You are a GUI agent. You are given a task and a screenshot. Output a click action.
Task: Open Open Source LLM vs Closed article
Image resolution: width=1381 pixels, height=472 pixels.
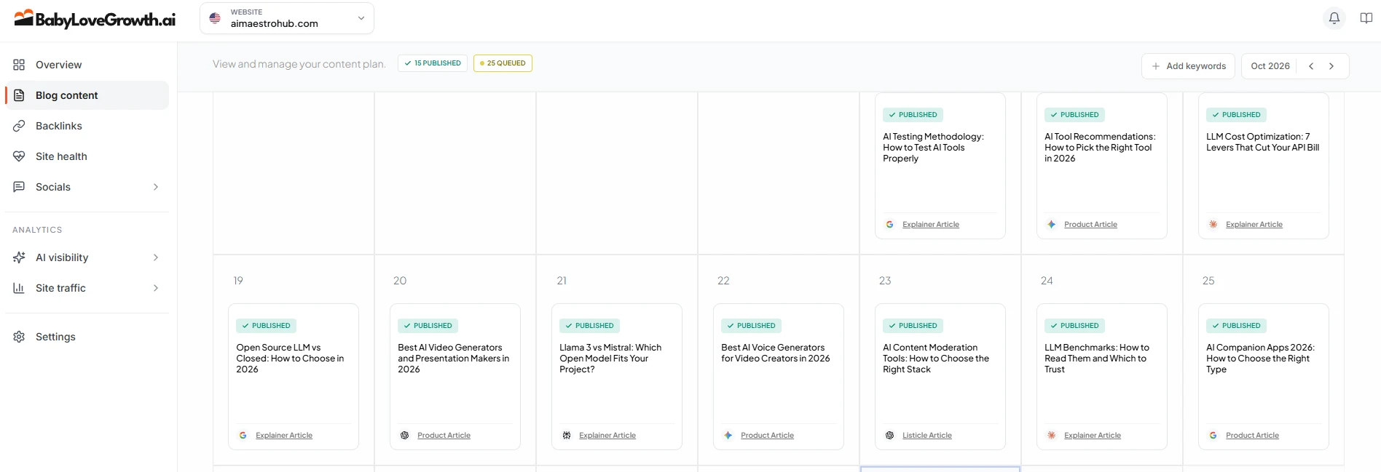coord(293,377)
